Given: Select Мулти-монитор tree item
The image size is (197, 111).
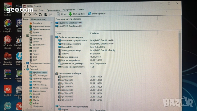Looking at the screenshot, I should point(39,88).
